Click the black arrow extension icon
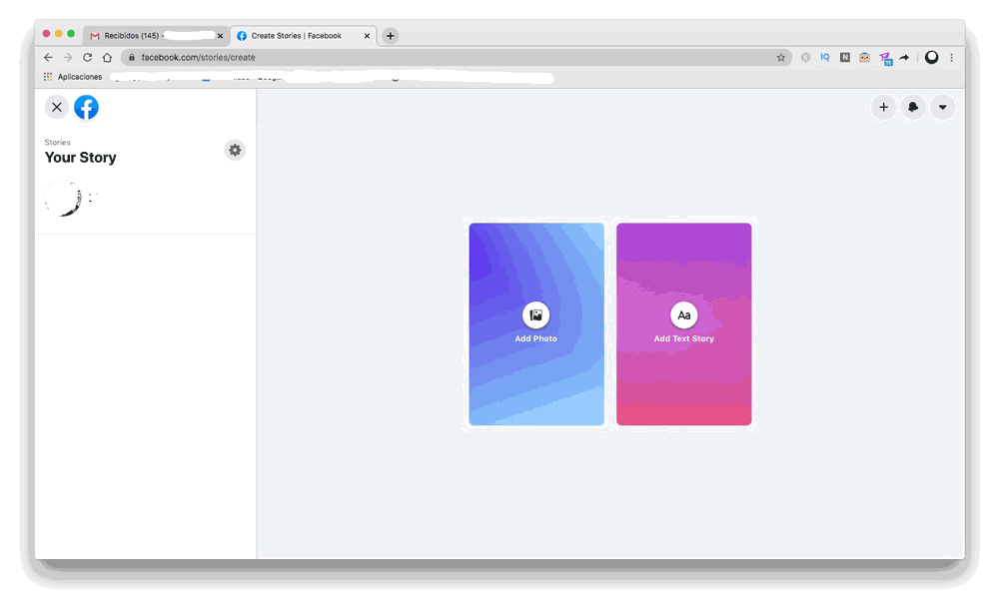The height and width of the screenshot is (608, 999). click(x=904, y=57)
